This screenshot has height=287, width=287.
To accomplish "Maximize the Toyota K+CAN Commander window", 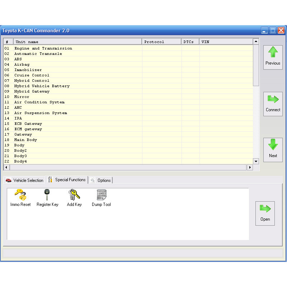I will 273,30.
